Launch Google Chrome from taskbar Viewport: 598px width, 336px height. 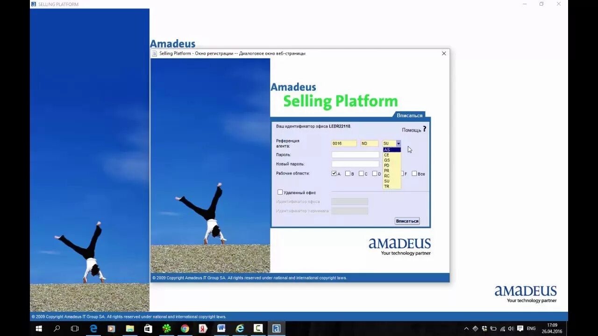point(185,329)
